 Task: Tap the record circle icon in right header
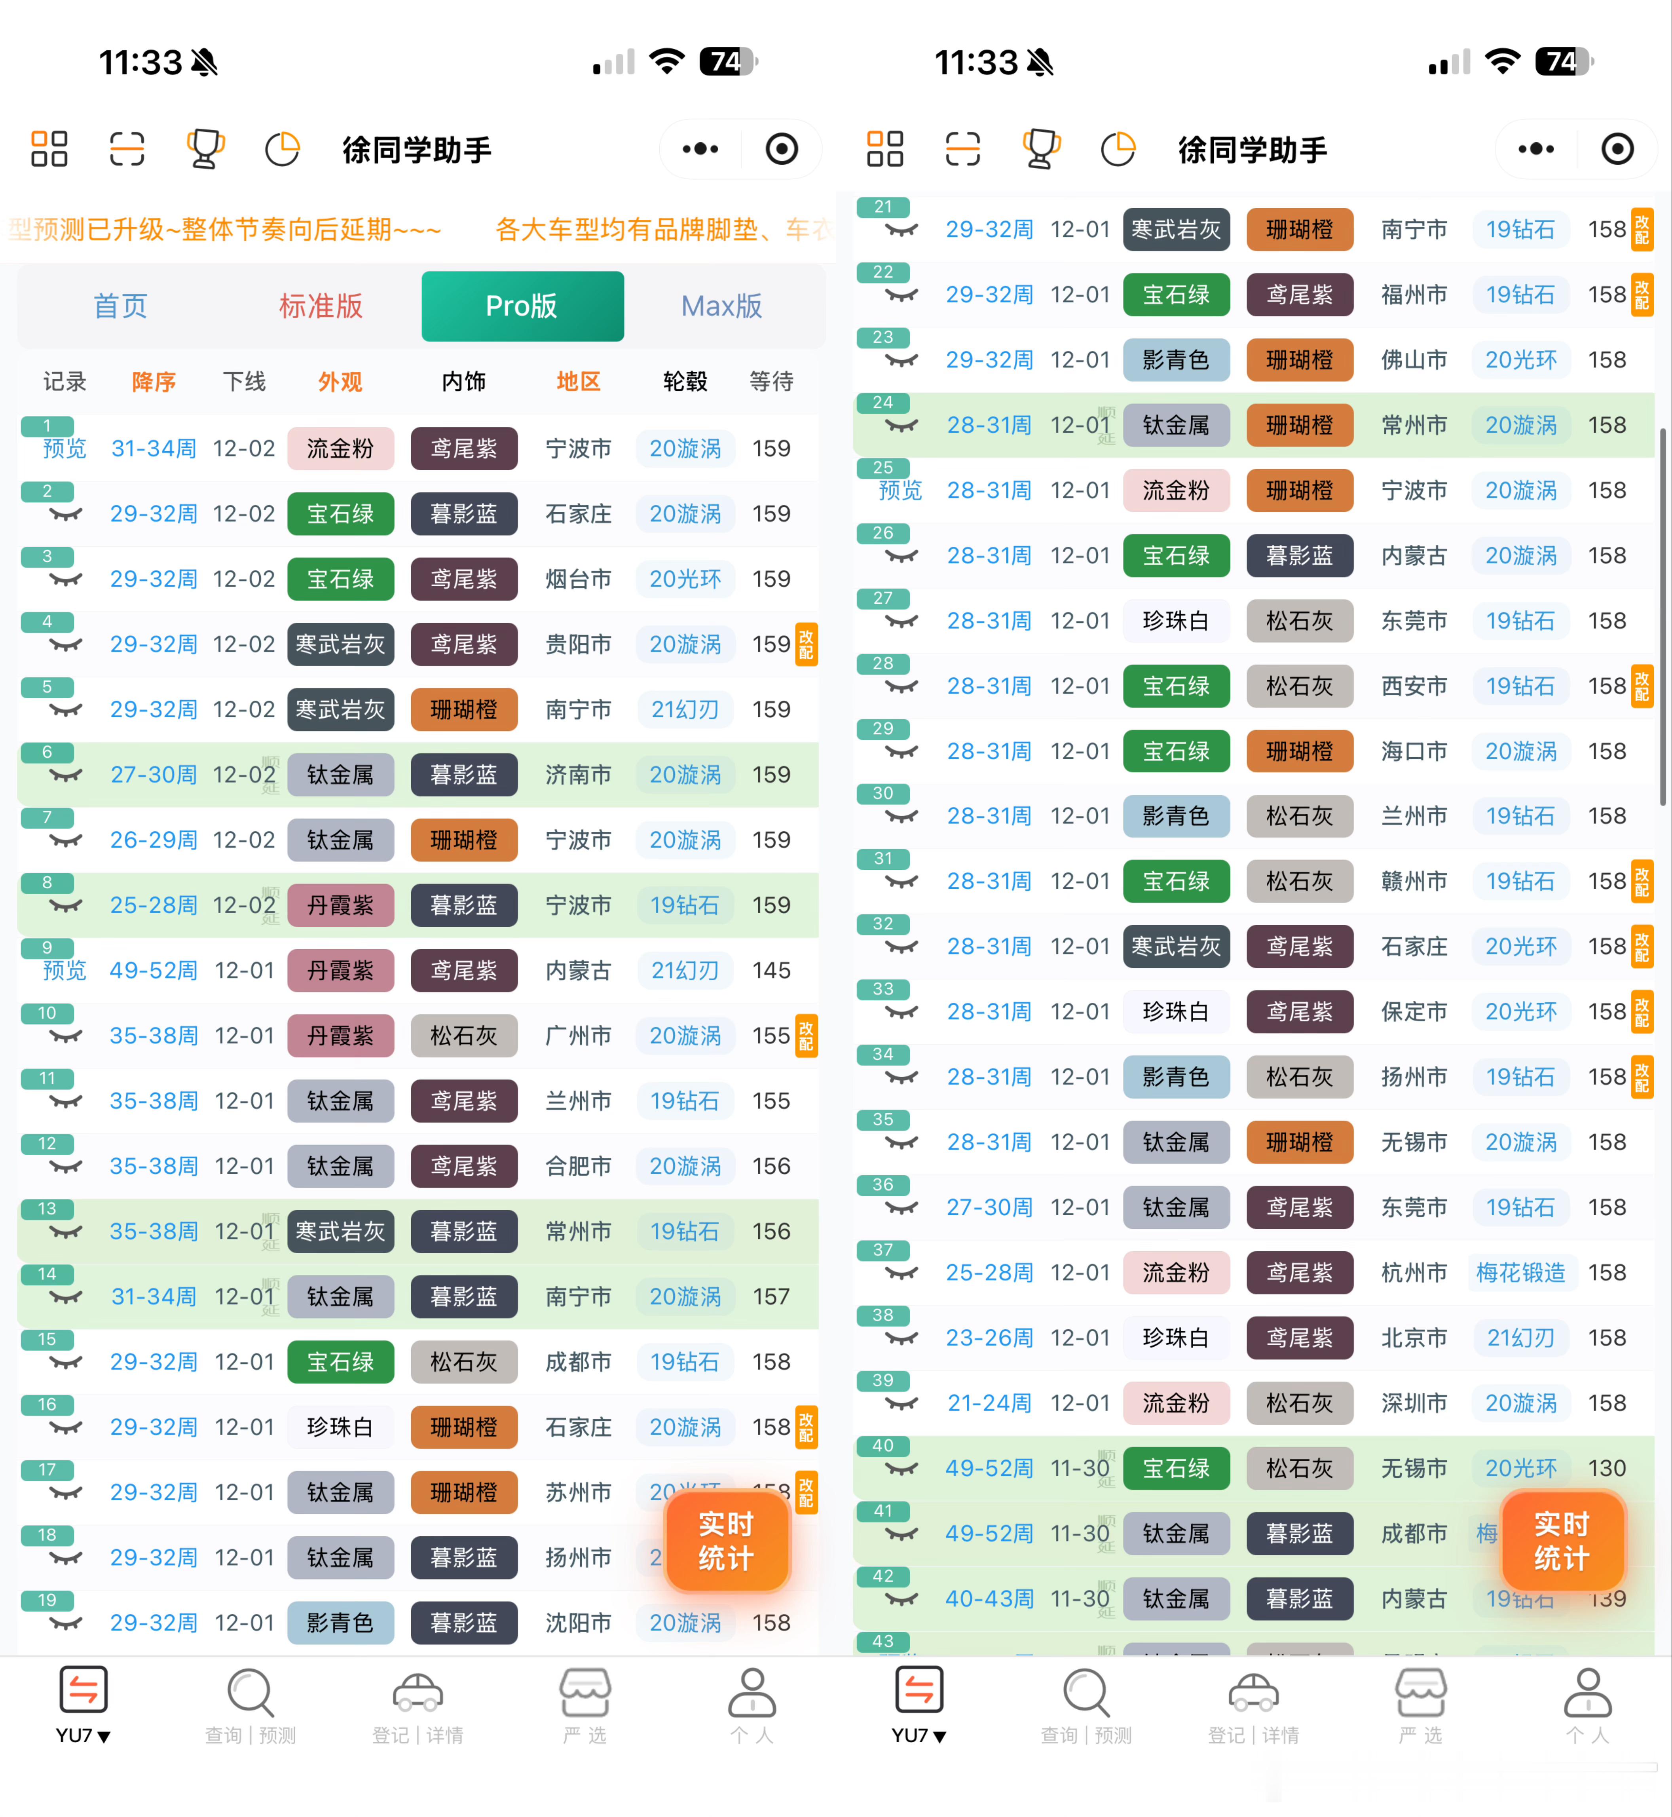click(x=1617, y=149)
